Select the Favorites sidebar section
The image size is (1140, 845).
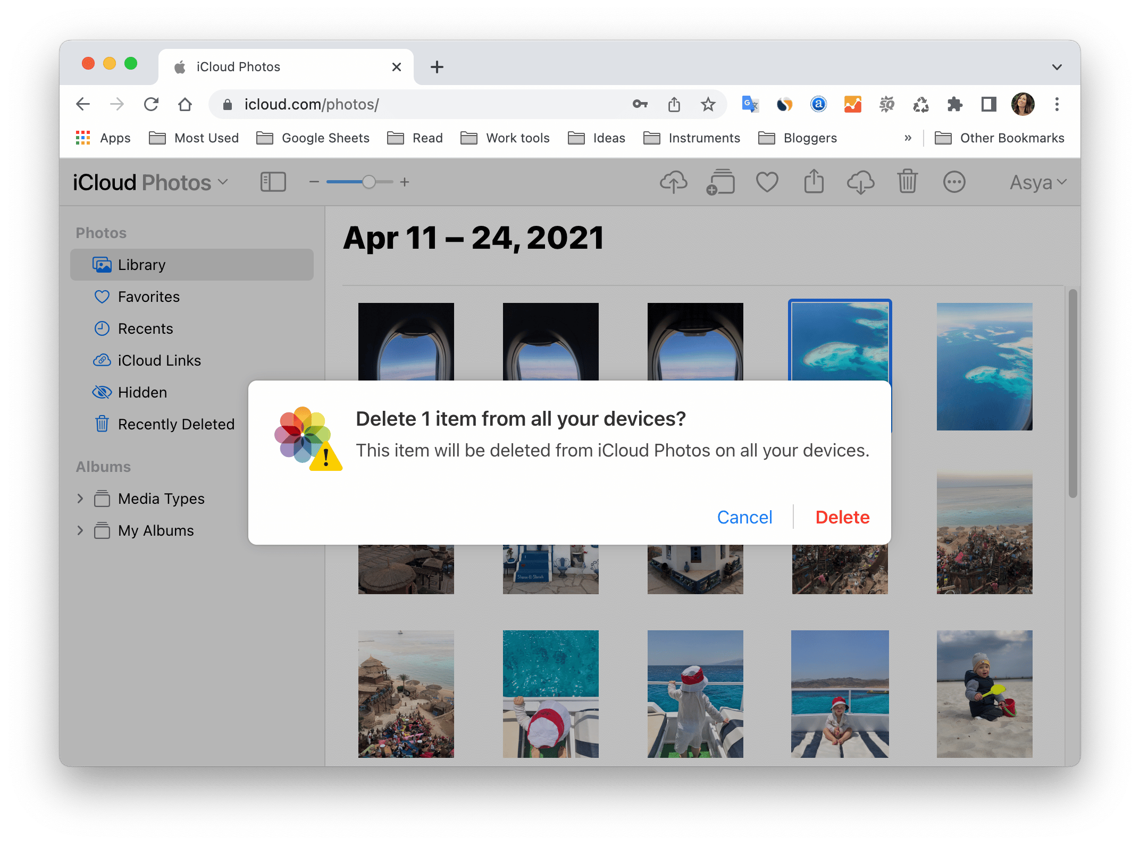pos(148,297)
